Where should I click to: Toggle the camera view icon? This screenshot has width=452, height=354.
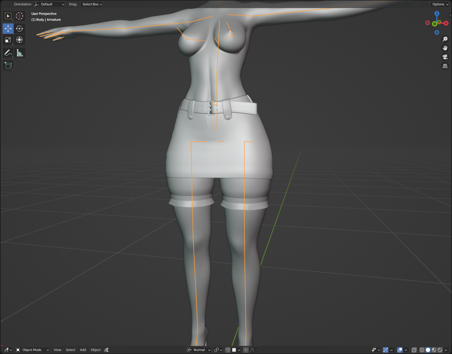445,57
